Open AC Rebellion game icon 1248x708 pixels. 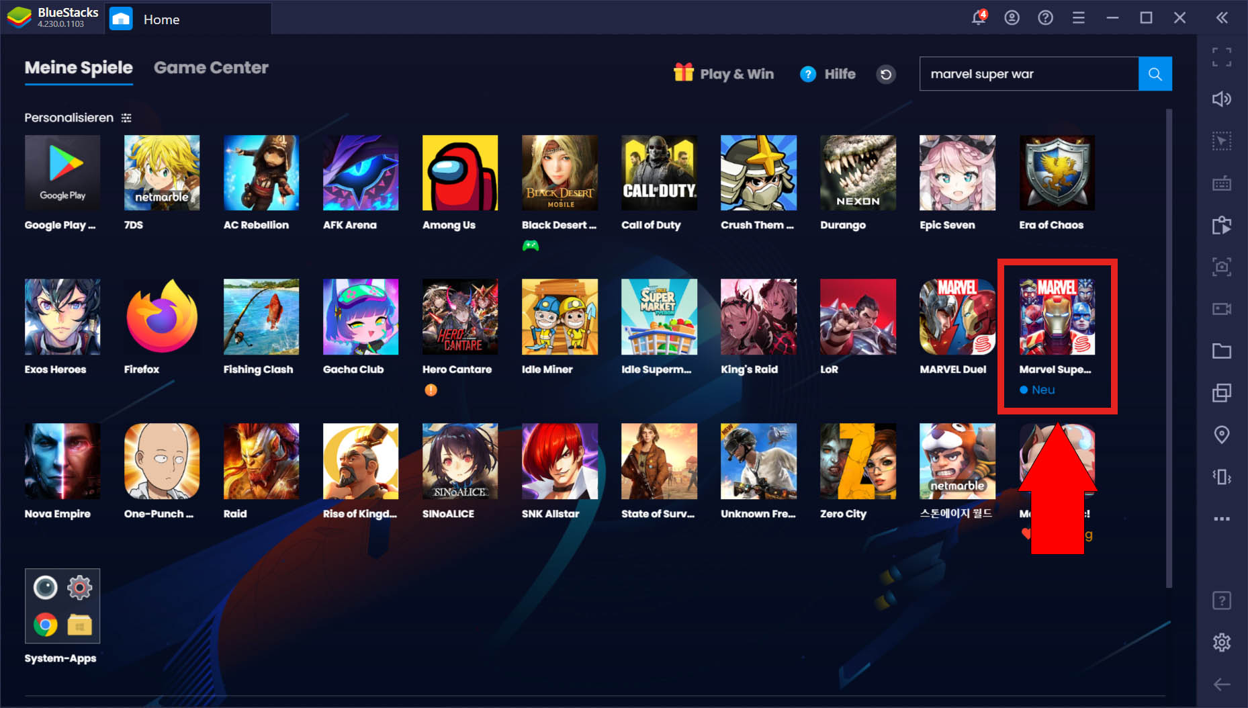[261, 173]
